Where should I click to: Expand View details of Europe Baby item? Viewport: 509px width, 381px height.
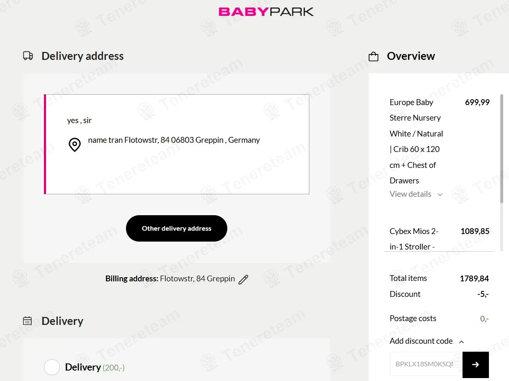click(416, 194)
